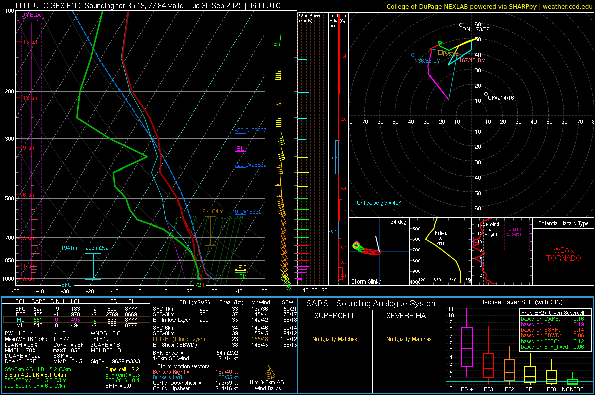595x395 pixels.
Task: Click the MU parcel row
Action: point(76,325)
